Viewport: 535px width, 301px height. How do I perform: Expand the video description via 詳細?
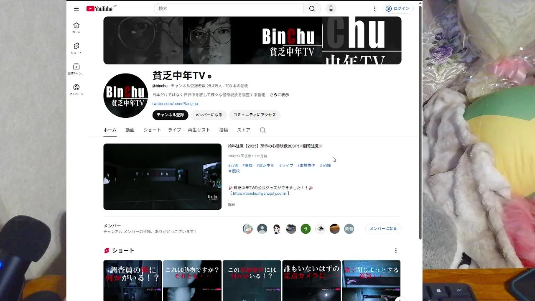click(232, 205)
